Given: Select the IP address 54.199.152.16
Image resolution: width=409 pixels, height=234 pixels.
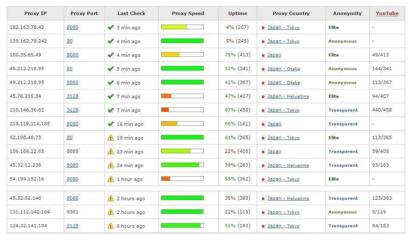Looking at the screenshot, I should [27, 179].
